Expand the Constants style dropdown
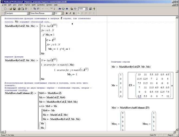 pyautogui.click(x=28, y=13)
